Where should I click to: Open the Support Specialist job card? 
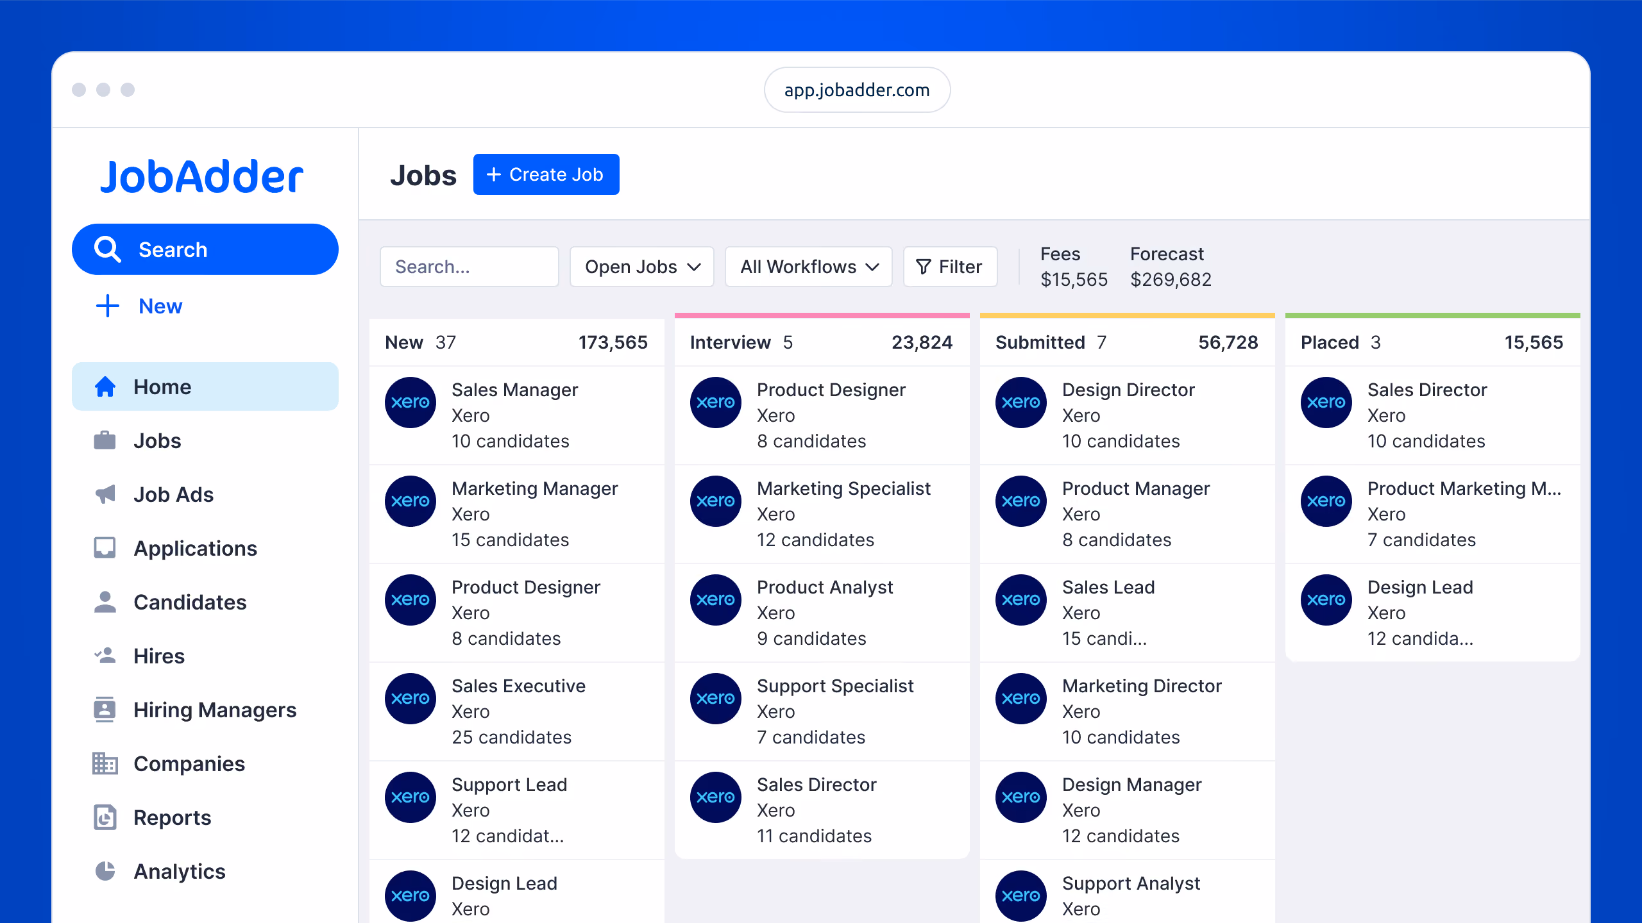coord(822,711)
